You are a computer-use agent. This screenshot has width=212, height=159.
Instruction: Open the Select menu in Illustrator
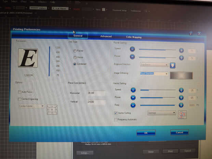14,1
